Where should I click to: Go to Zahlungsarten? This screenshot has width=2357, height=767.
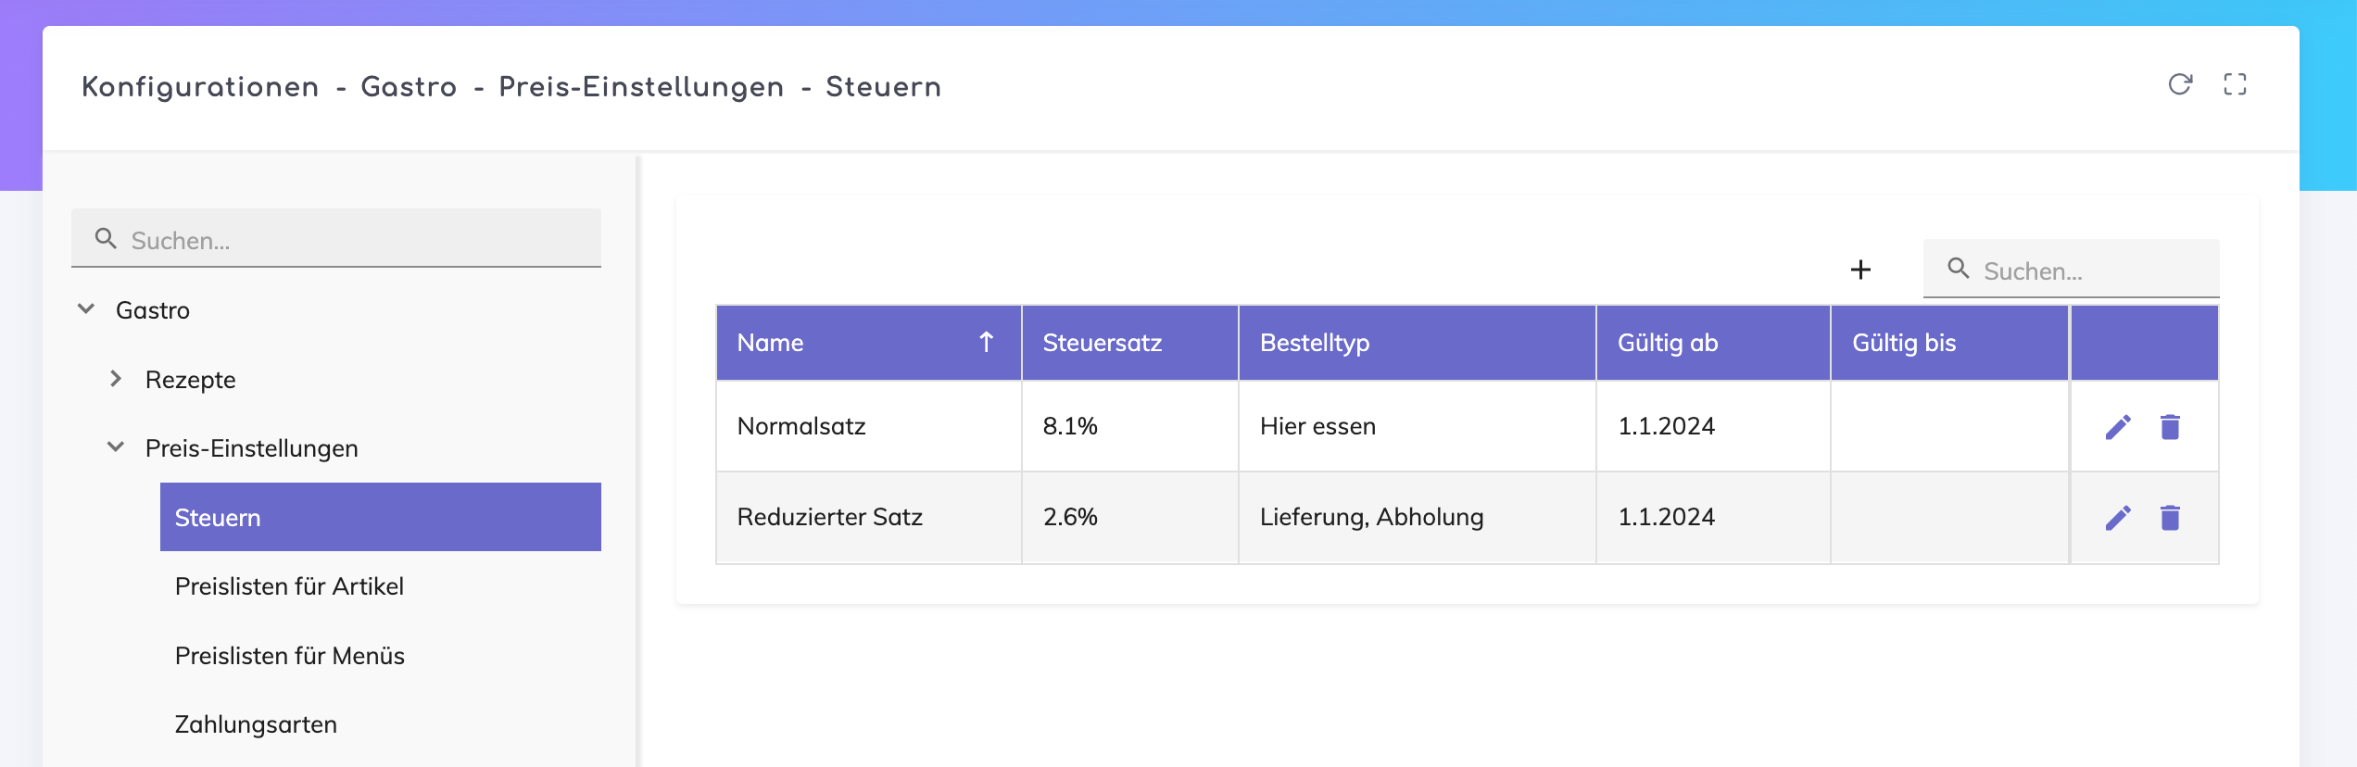click(256, 724)
